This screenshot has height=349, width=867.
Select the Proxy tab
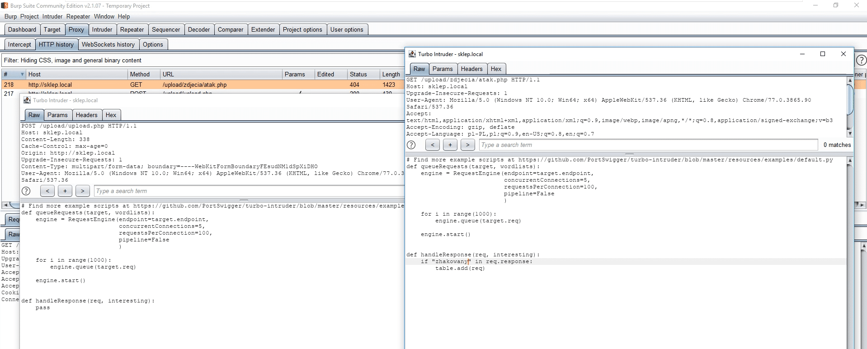(76, 29)
